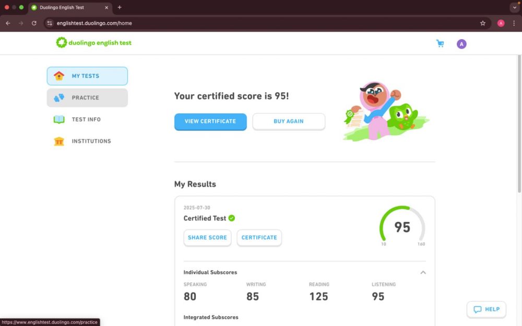This screenshot has height=326, width=522.
Task: Click the My Tests house icon
Action: [59, 76]
